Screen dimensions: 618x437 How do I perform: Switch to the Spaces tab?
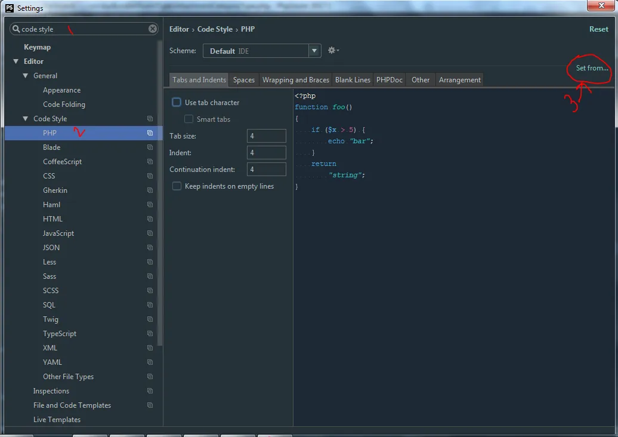point(243,79)
